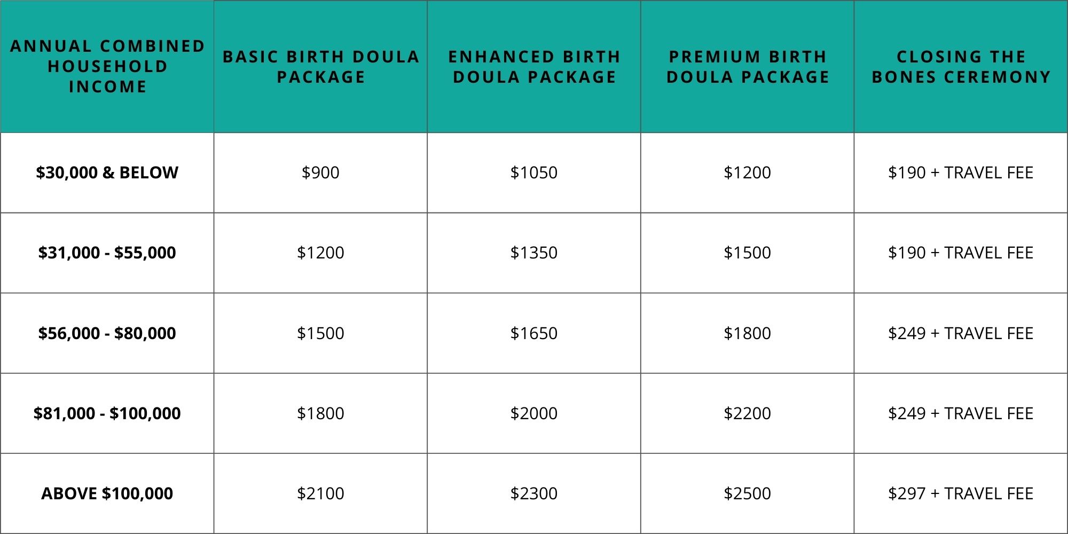Click the $1350 enhanced package price
Image resolution: width=1068 pixels, height=534 pixels.
point(534,253)
